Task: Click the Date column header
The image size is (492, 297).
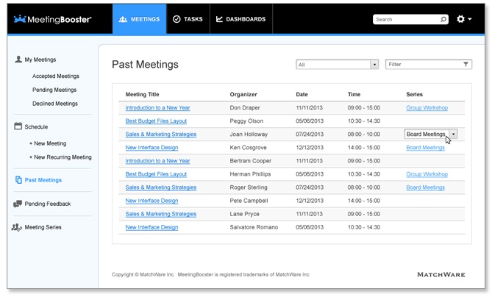Action: tap(302, 94)
